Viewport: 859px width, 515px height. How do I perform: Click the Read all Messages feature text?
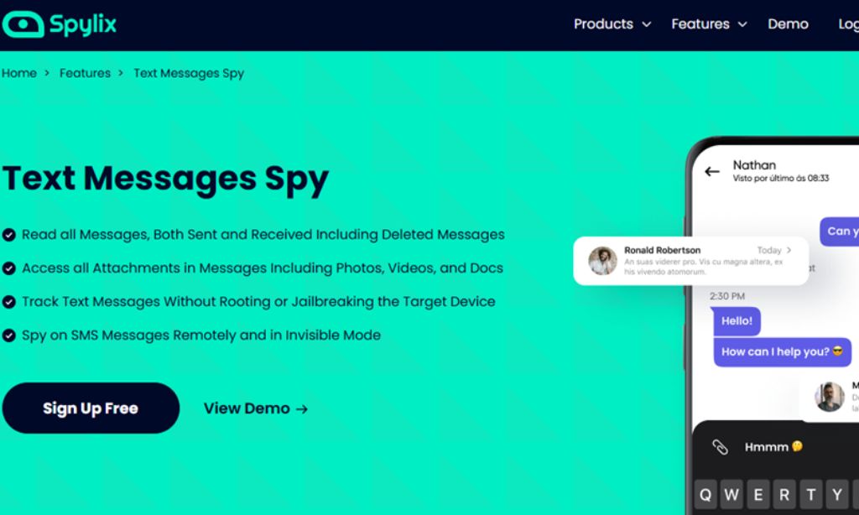[x=263, y=235]
